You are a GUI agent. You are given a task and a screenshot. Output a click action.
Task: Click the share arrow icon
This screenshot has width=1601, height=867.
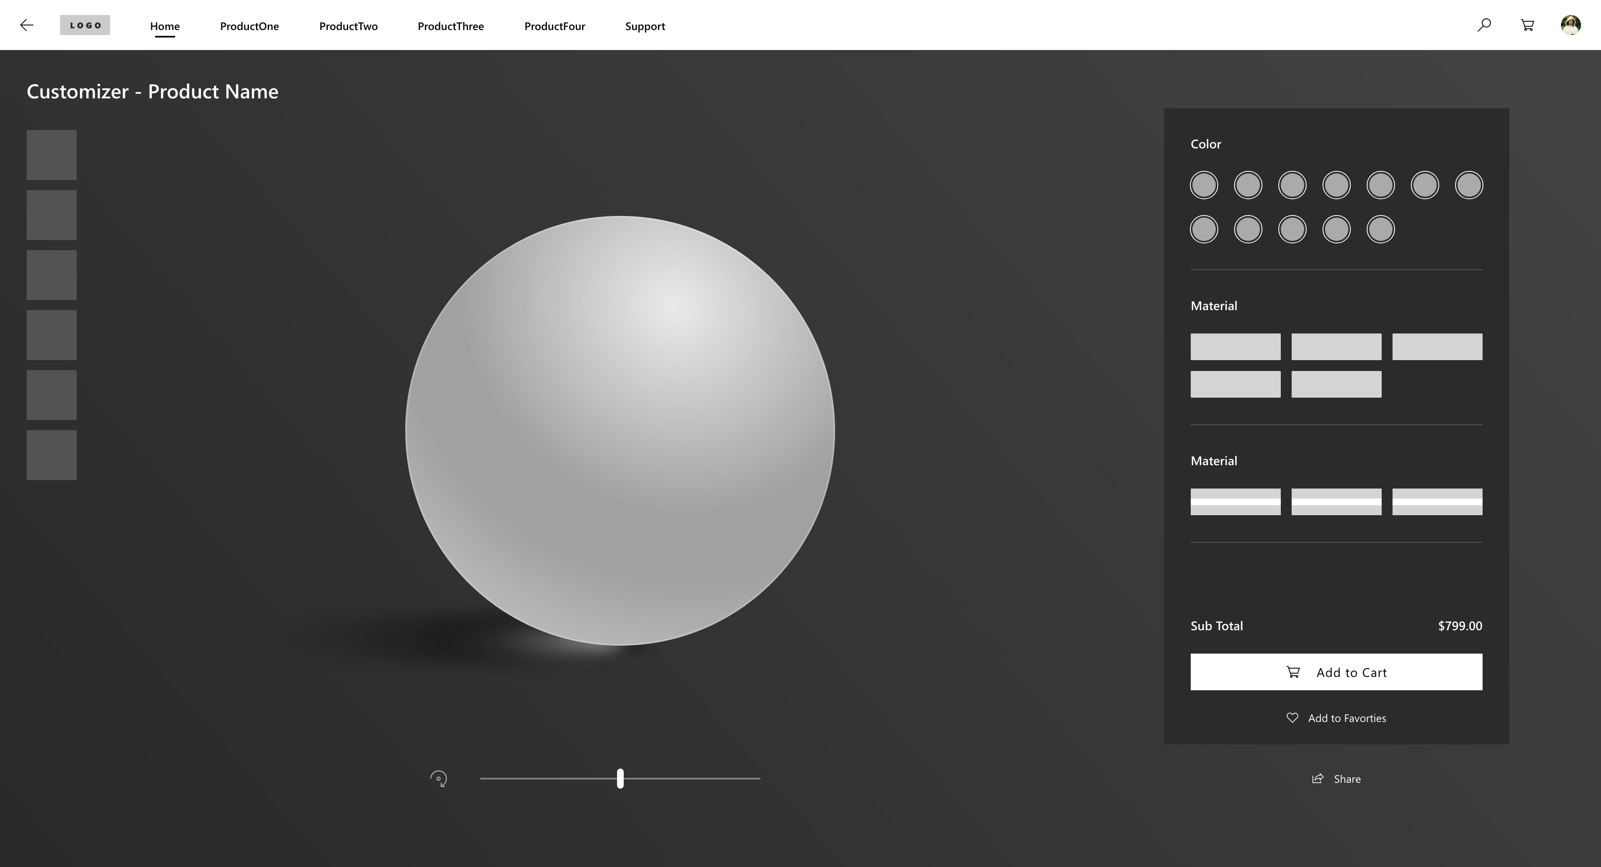[x=1317, y=779]
